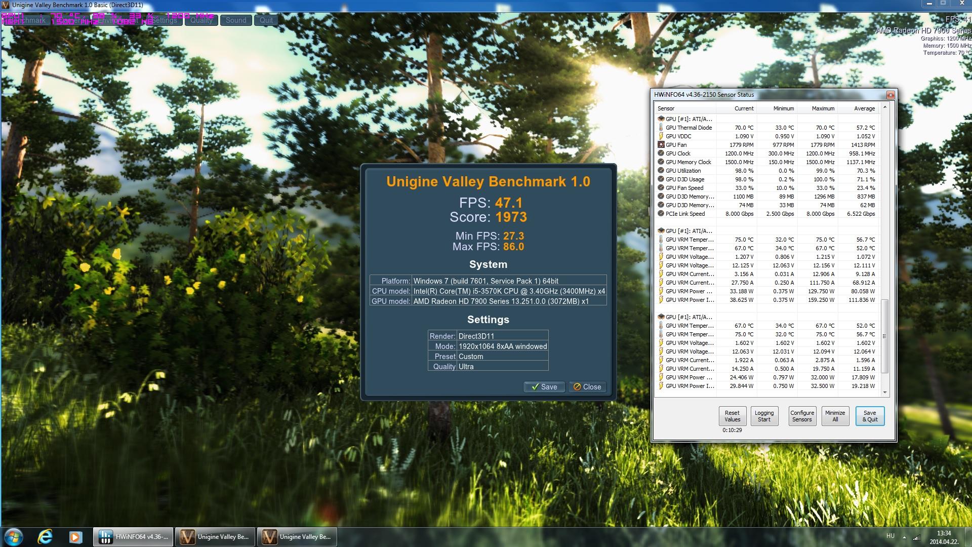Select the GPU Memory Clock row label
This screenshot has height=547, width=972.
688,162
